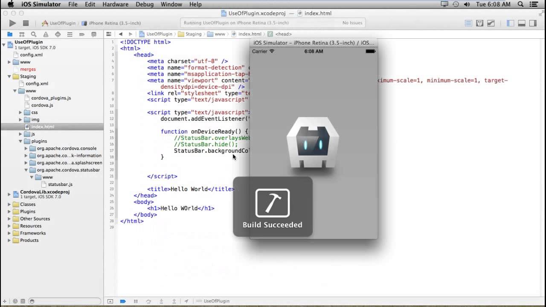Click the volume icon in menu bar
This screenshot has width=546, height=307.
point(467,4)
